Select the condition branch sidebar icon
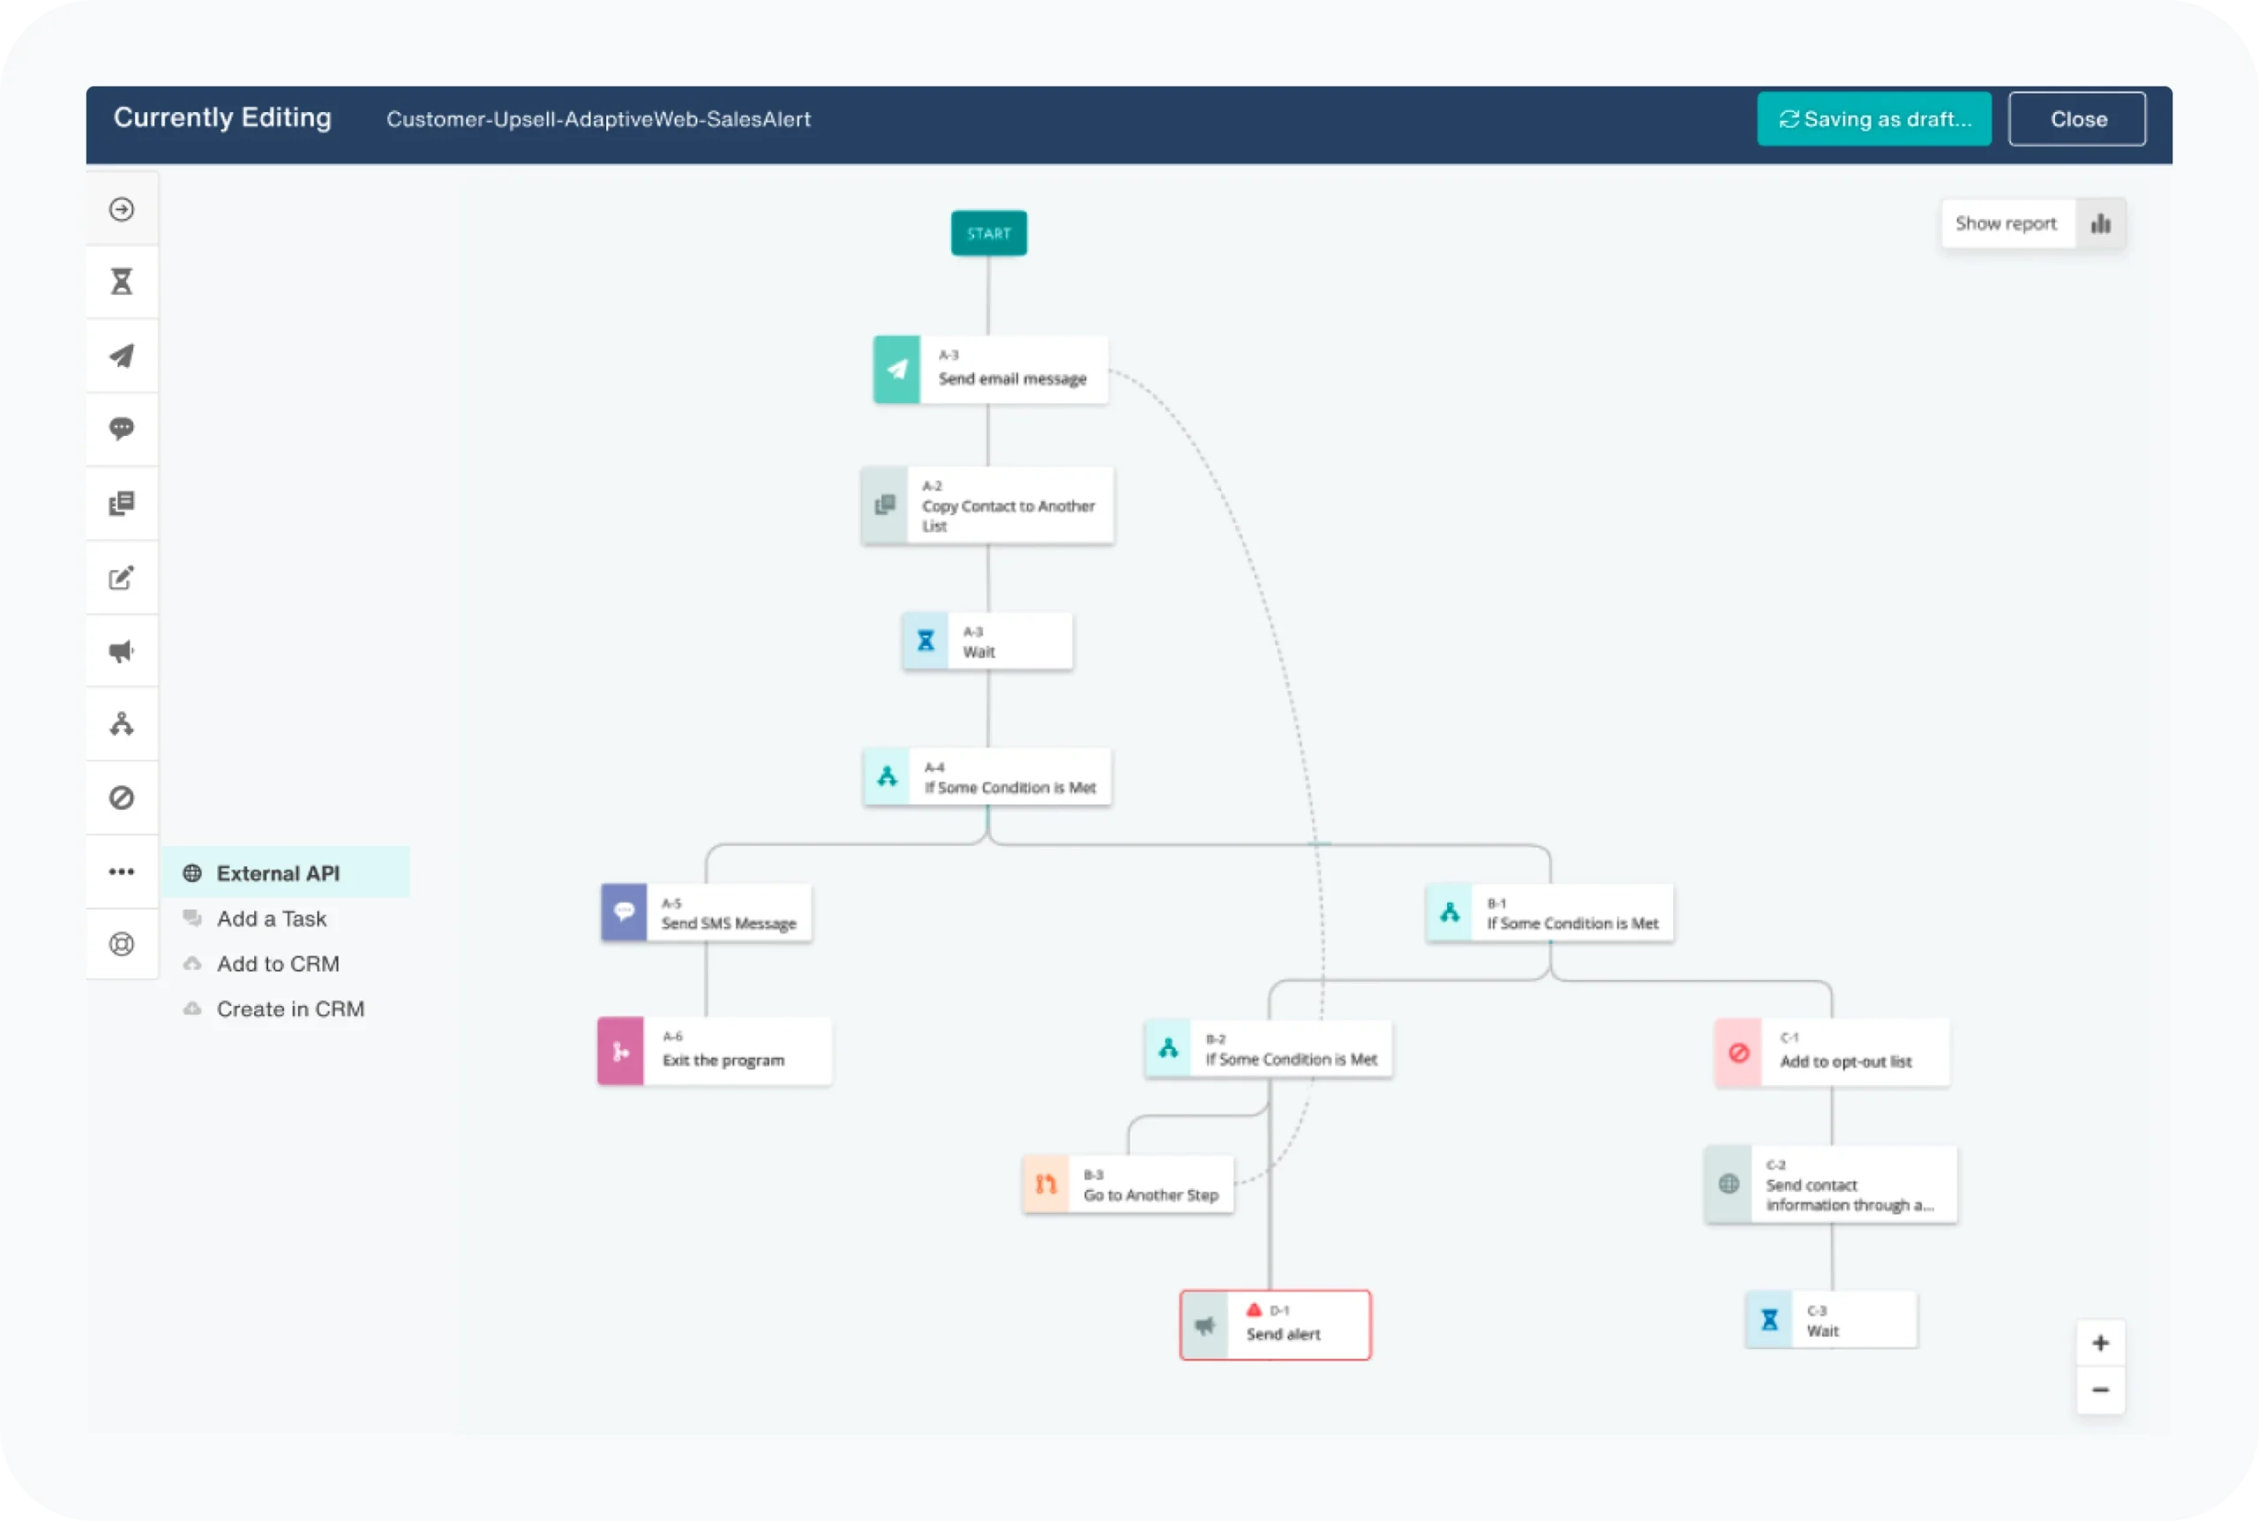 point(121,723)
